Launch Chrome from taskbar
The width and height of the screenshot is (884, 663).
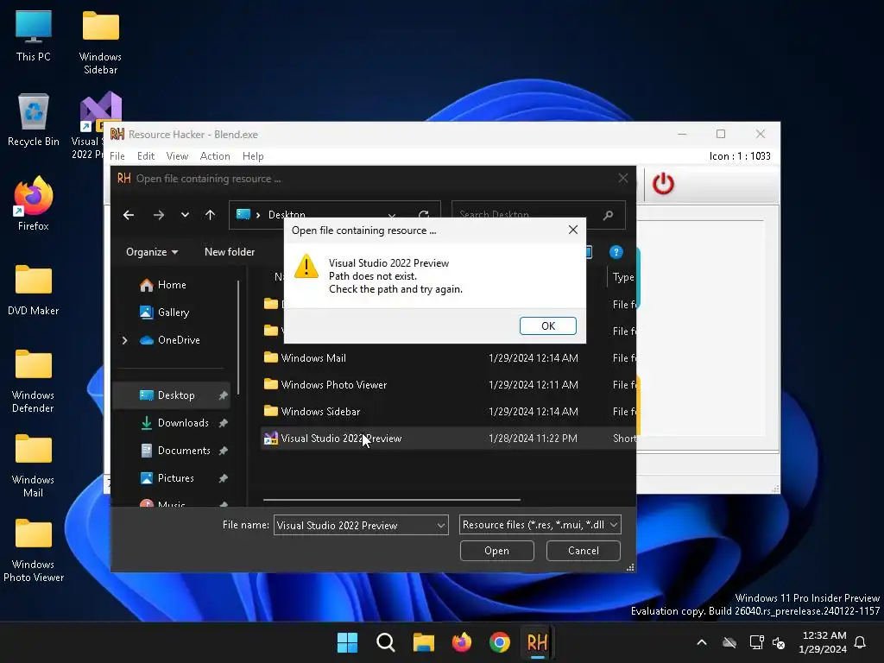pyautogui.click(x=500, y=642)
